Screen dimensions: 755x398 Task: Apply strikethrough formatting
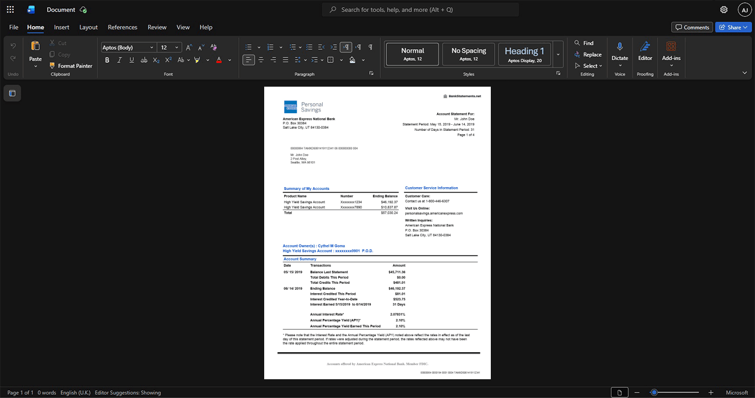coord(144,60)
